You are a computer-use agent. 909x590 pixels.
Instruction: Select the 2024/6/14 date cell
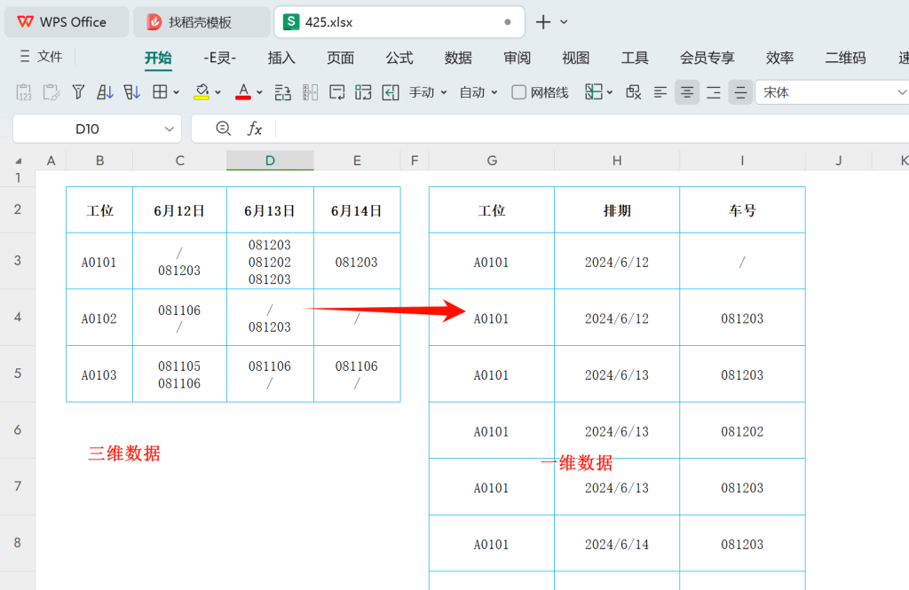click(617, 544)
